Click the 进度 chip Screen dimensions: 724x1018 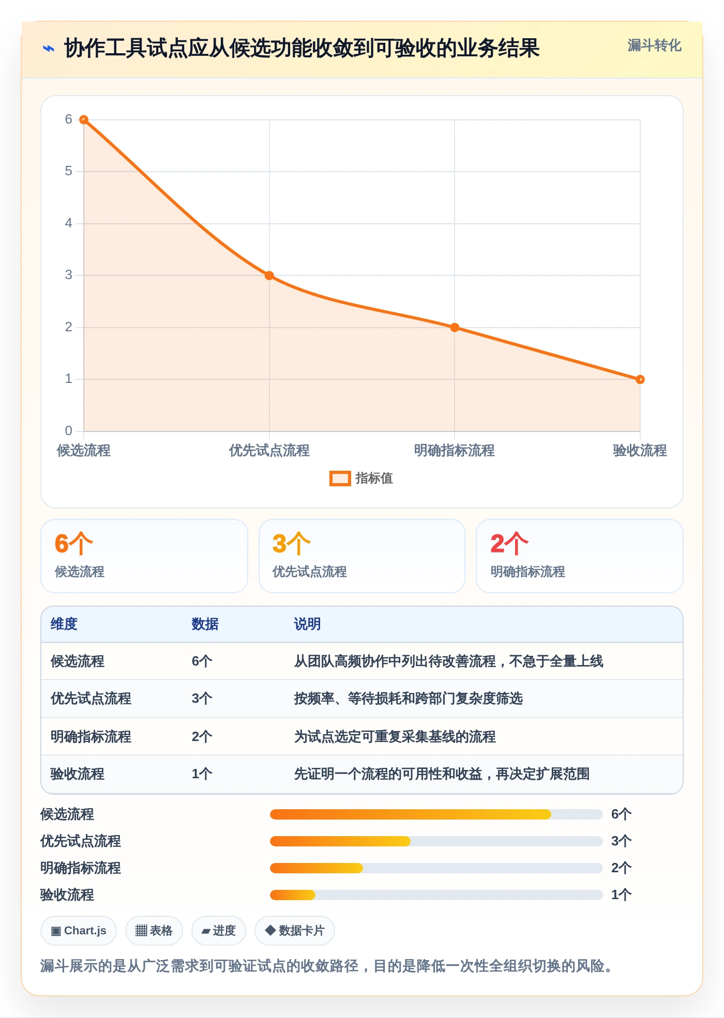[219, 931]
